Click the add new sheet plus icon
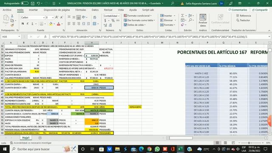Image resolution: width=272 pixels, height=153 pixels. pyautogui.click(x=40, y=138)
